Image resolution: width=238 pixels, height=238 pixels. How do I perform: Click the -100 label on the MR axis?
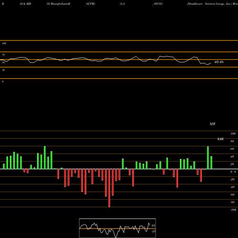coord(233,210)
